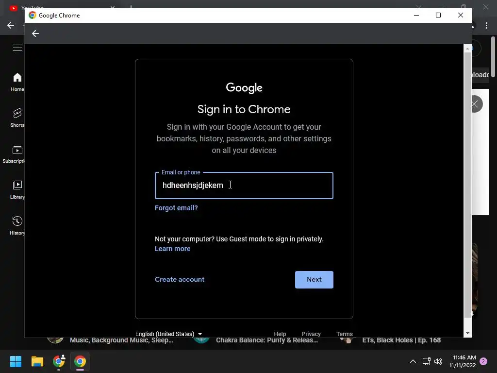Show hidden system tray icons
The width and height of the screenshot is (497, 373).
[413, 361]
